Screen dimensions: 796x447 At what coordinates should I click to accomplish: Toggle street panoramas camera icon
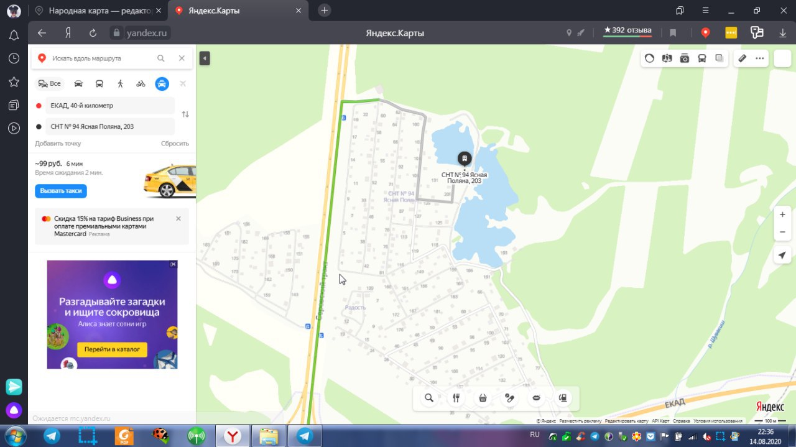pyautogui.click(x=685, y=58)
